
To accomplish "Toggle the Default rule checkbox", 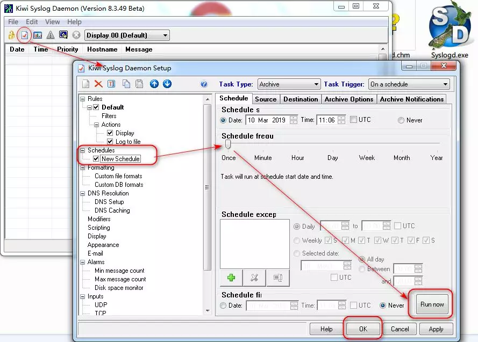I will 96,107.
